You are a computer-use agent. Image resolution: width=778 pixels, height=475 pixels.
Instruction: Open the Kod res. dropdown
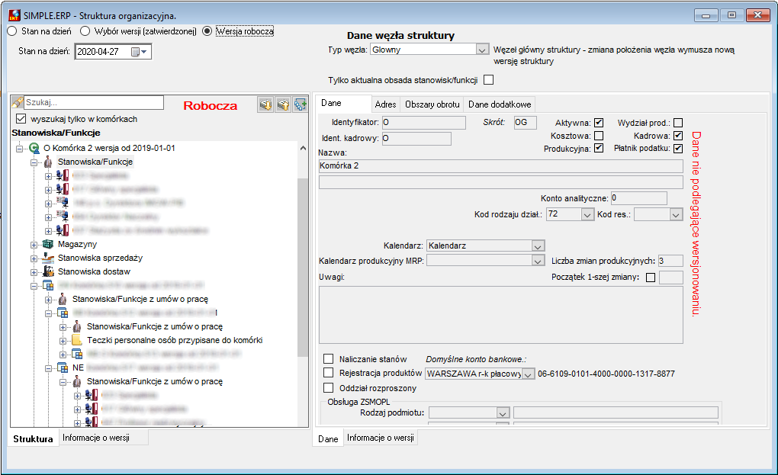[x=676, y=215]
